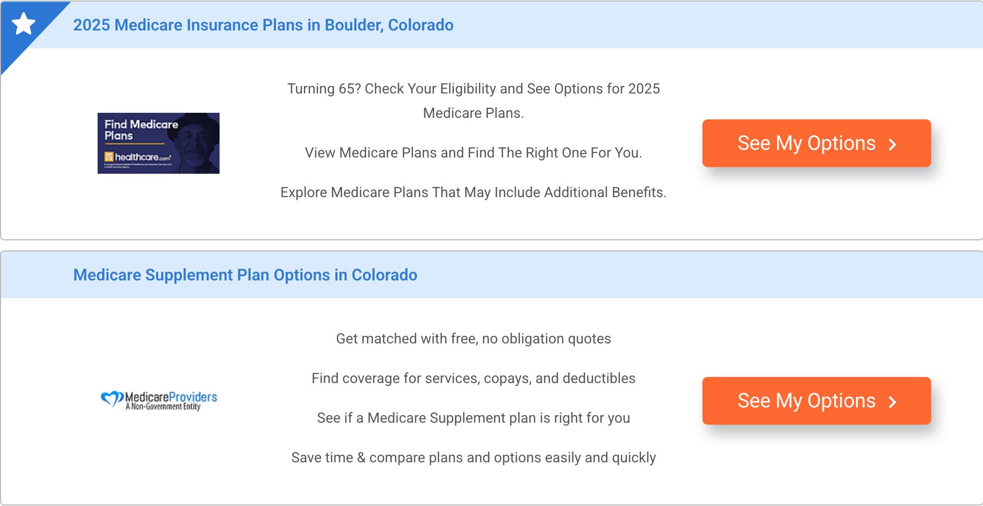Click the View Medicare Plans description line
Image resolution: width=983 pixels, height=506 pixels.
pyautogui.click(x=474, y=153)
